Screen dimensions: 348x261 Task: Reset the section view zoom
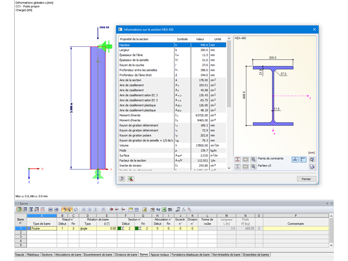point(312,159)
